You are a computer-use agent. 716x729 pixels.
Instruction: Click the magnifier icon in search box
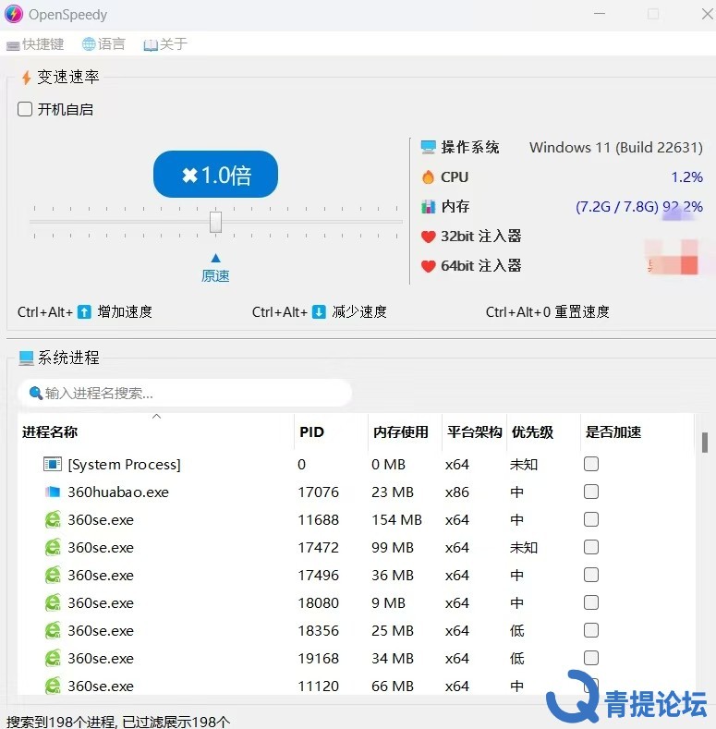coord(35,394)
